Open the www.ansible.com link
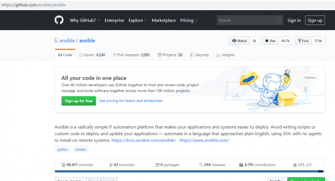The height and width of the screenshot is (181, 335). pyautogui.click(x=204, y=140)
